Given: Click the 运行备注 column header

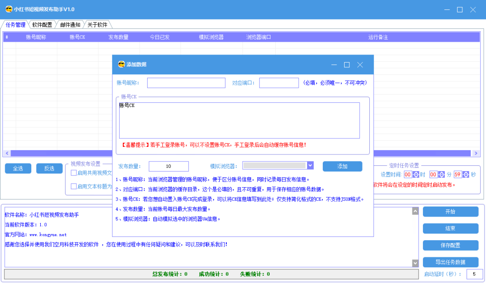Looking at the screenshot, I should [378, 37].
